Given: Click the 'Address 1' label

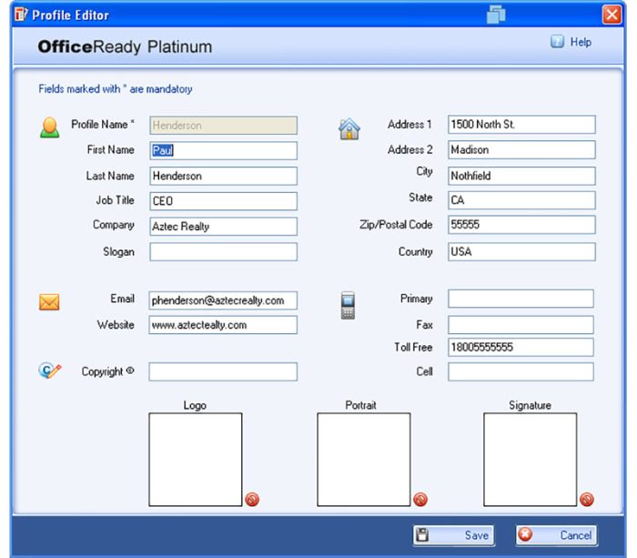Looking at the screenshot, I should [x=409, y=125].
